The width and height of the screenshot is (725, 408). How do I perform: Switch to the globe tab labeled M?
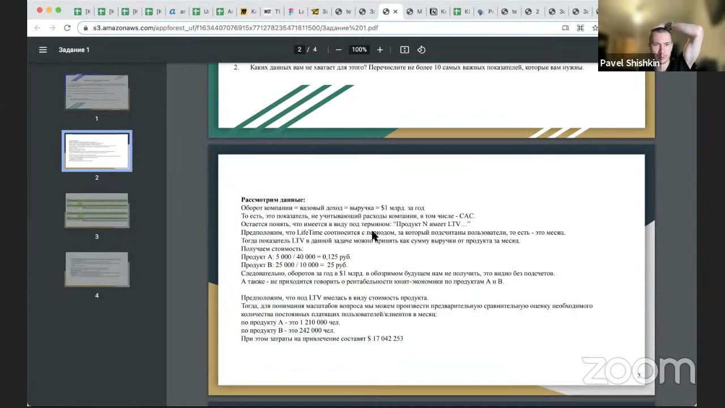point(414,11)
